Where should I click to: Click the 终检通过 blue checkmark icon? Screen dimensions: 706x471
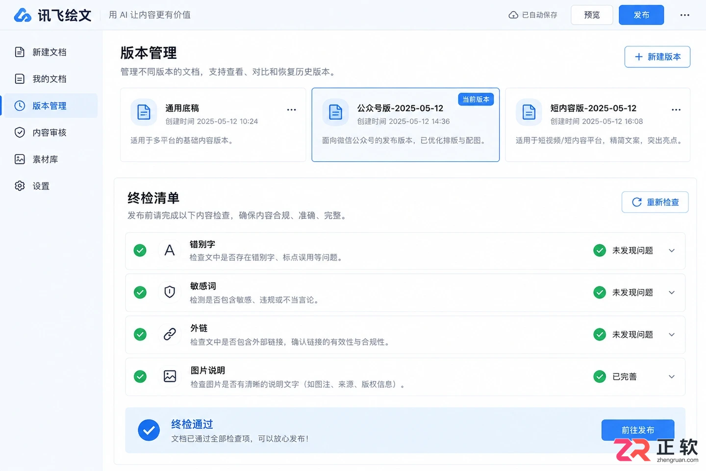149,430
